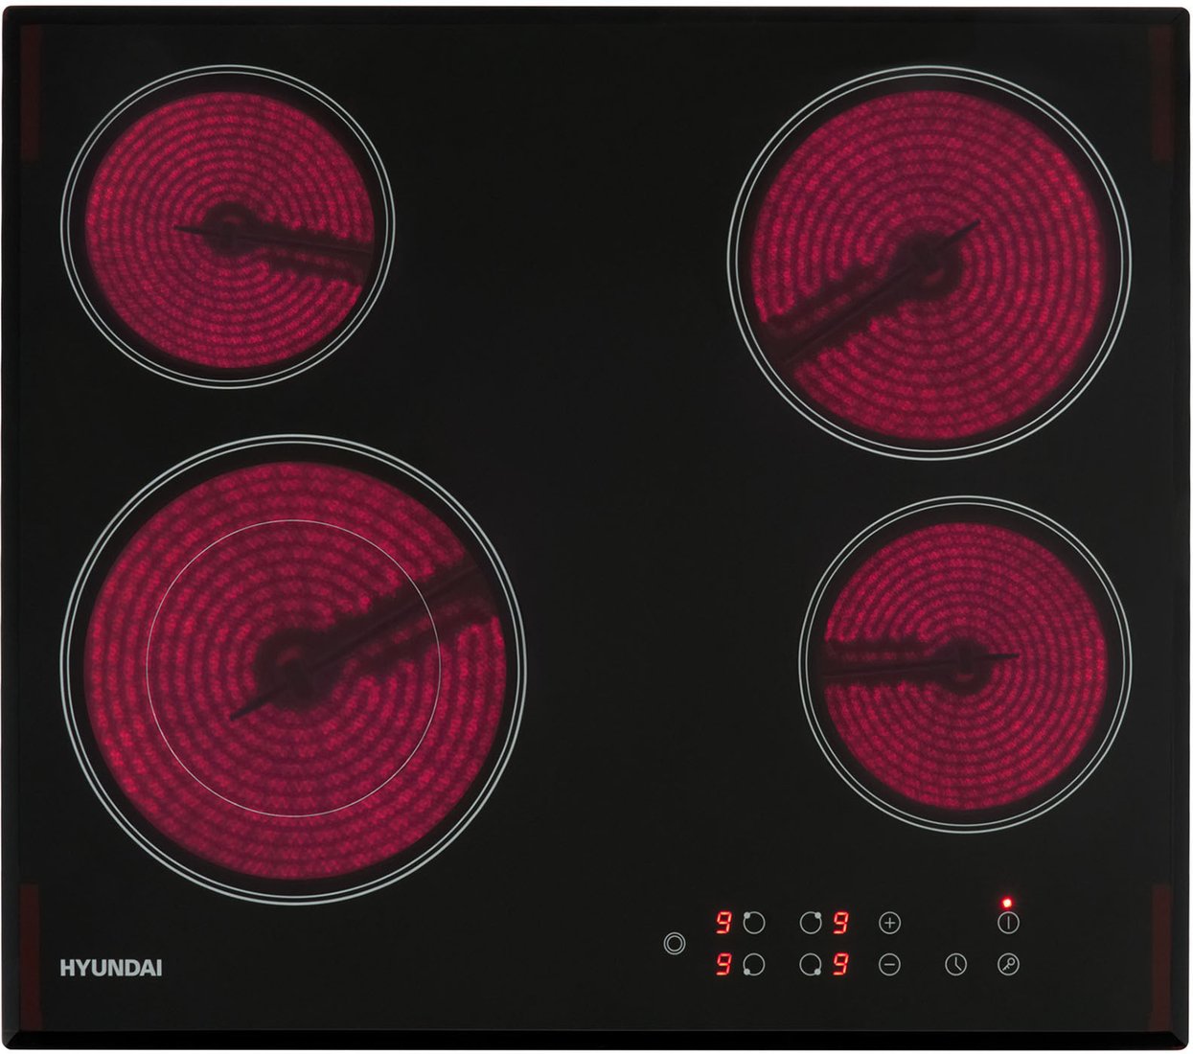1193x1054 pixels.
Task: Click the small bottom-right heating zone
Action: 965,660
